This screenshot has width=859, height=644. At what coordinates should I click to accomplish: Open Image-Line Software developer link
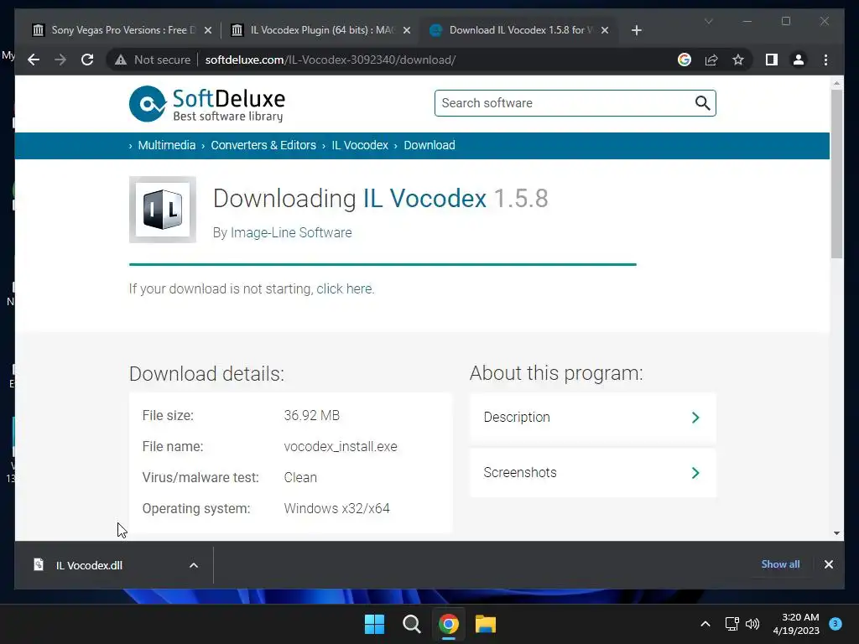[x=291, y=233]
